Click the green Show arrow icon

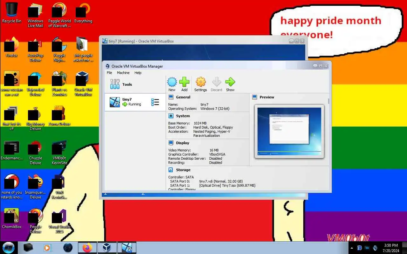click(230, 82)
